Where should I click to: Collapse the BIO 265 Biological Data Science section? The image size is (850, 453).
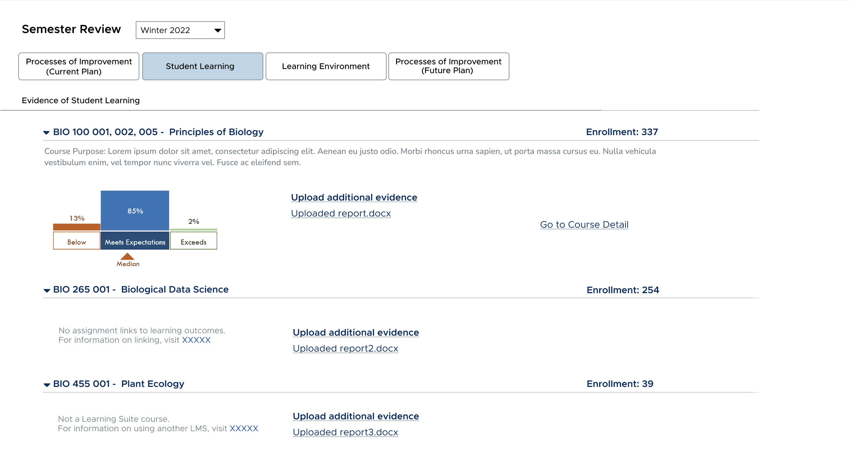pos(47,290)
